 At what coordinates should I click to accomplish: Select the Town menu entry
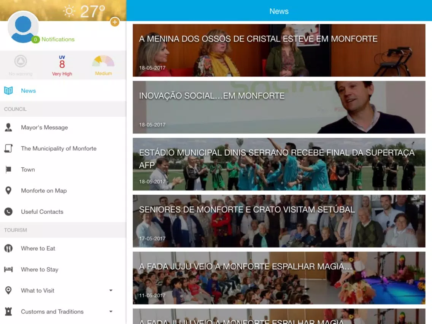coord(63,170)
